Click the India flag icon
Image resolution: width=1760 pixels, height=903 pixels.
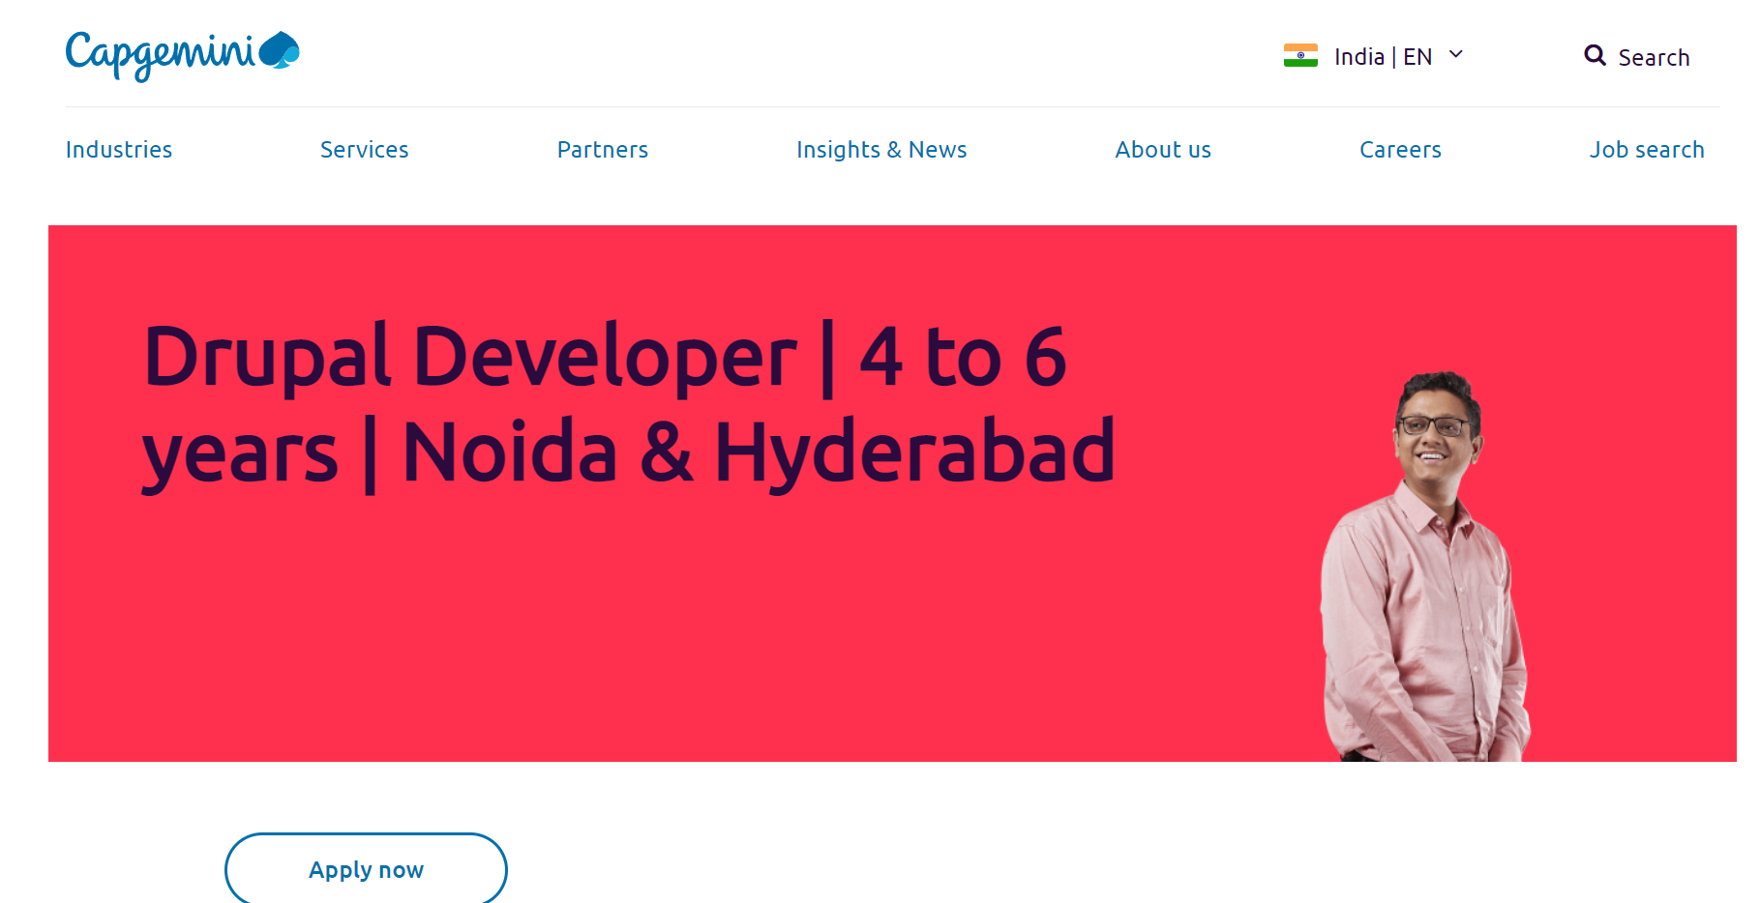tap(1300, 55)
